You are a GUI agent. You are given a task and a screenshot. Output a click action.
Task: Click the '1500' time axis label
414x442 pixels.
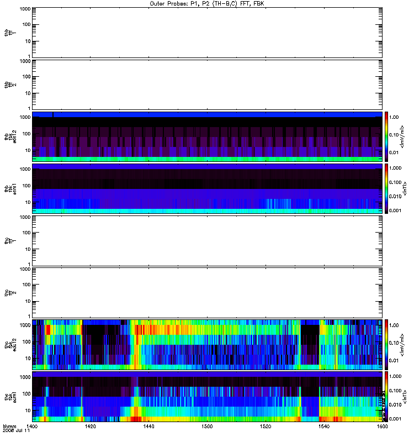click(207, 427)
